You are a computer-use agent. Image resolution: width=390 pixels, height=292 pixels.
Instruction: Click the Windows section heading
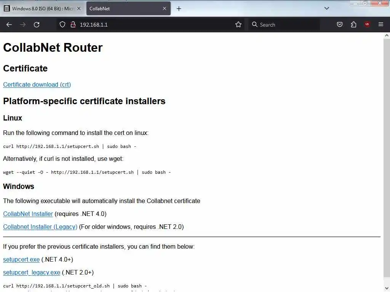(x=18, y=186)
